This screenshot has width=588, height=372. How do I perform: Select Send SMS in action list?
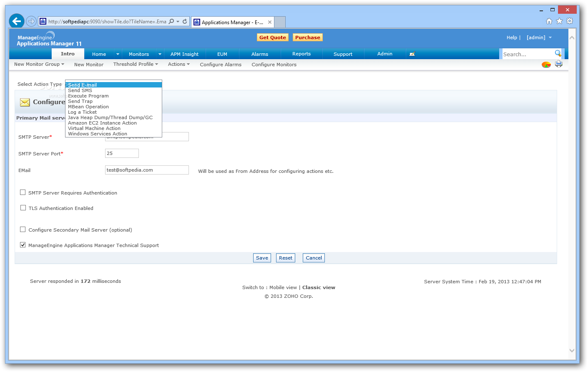coord(114,90)
